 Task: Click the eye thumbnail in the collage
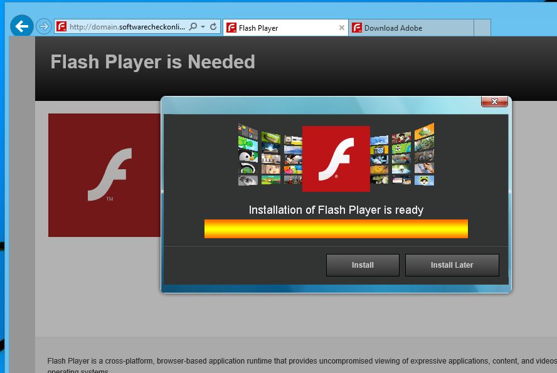(248, 180)
